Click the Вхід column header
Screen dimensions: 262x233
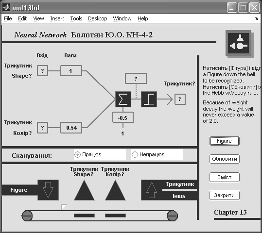42,55
